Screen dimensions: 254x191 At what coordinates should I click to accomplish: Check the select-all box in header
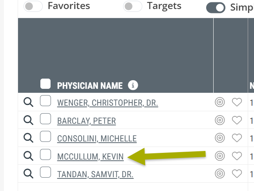[x=45, y=84]
